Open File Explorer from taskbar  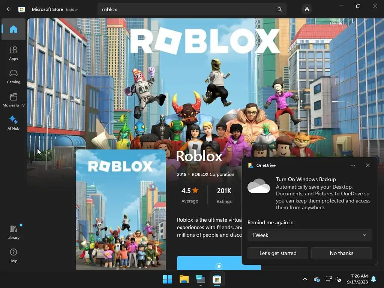(184, 279)
